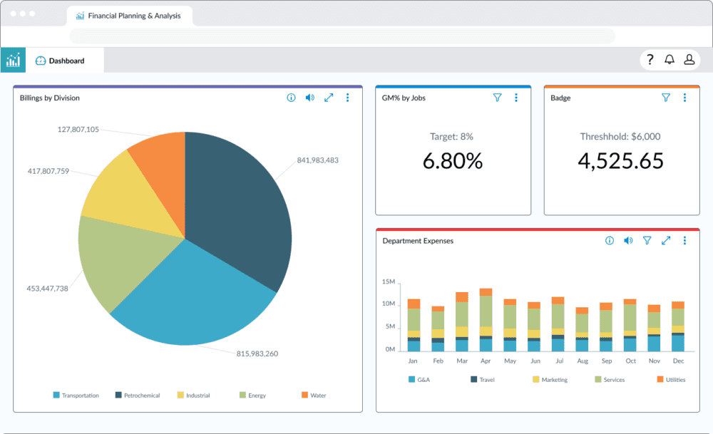
Task: Mute the audio icon on Billings by Division
Action: (x=309, y=98)
